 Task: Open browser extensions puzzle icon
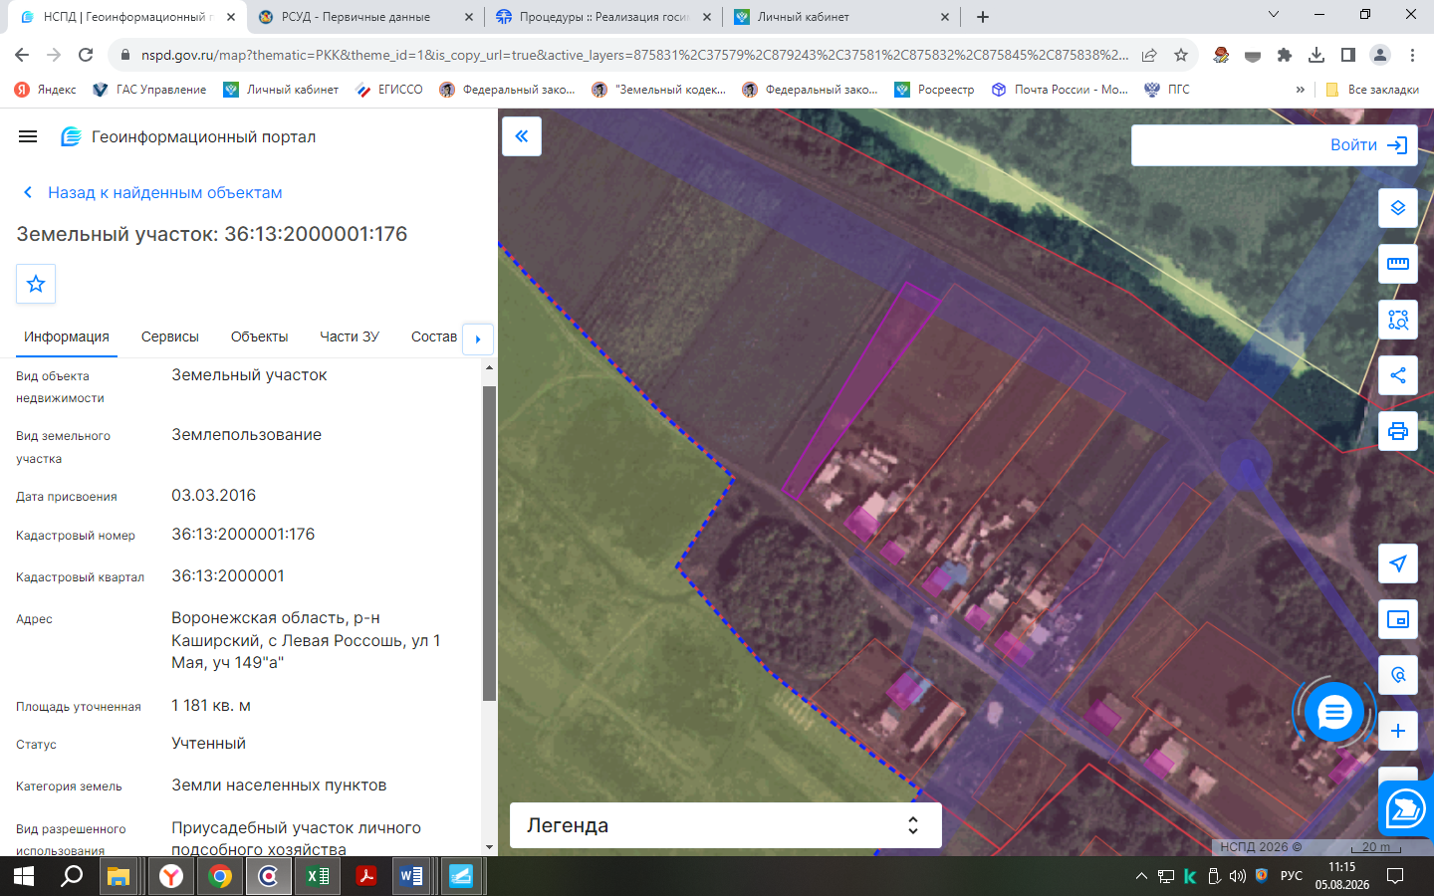1285,55
